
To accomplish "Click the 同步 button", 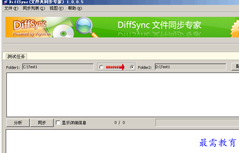I will [42, 123].
